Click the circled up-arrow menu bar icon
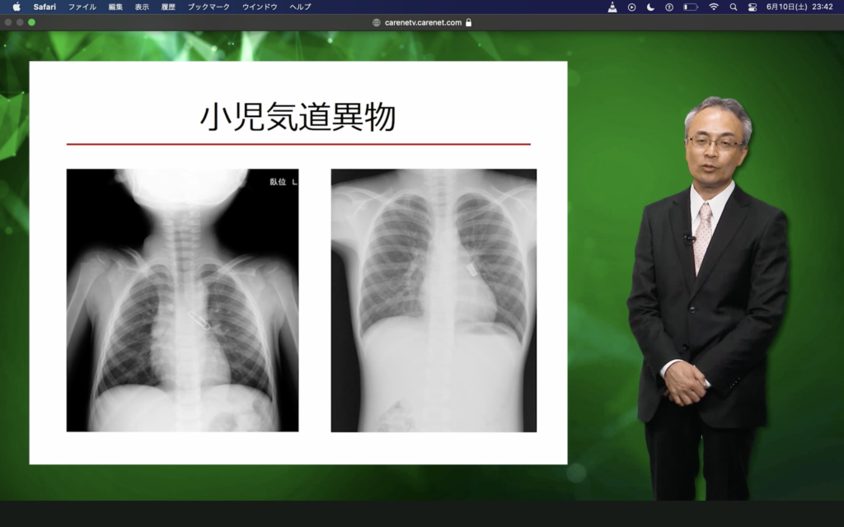844x527 pixels. pyautogui.click(x=669, y=7)
